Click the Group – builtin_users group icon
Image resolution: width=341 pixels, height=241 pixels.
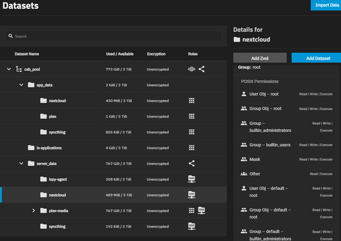click(x=244, y=144)
